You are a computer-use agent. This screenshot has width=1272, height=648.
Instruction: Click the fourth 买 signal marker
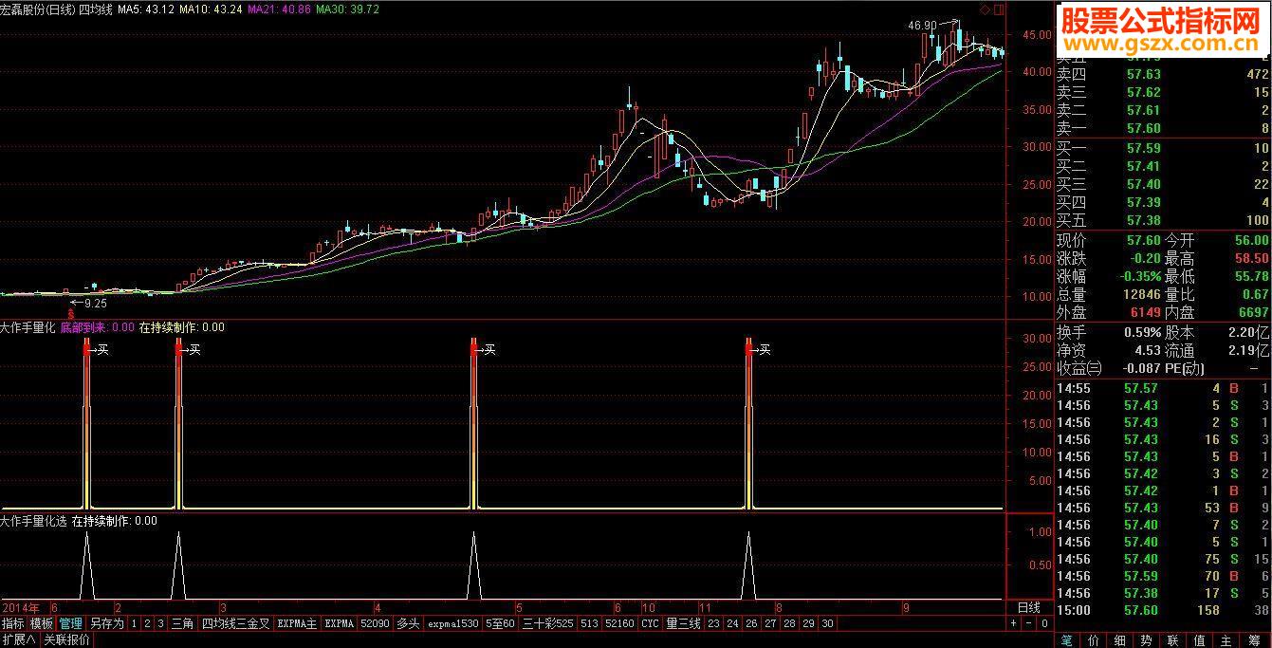764,350
